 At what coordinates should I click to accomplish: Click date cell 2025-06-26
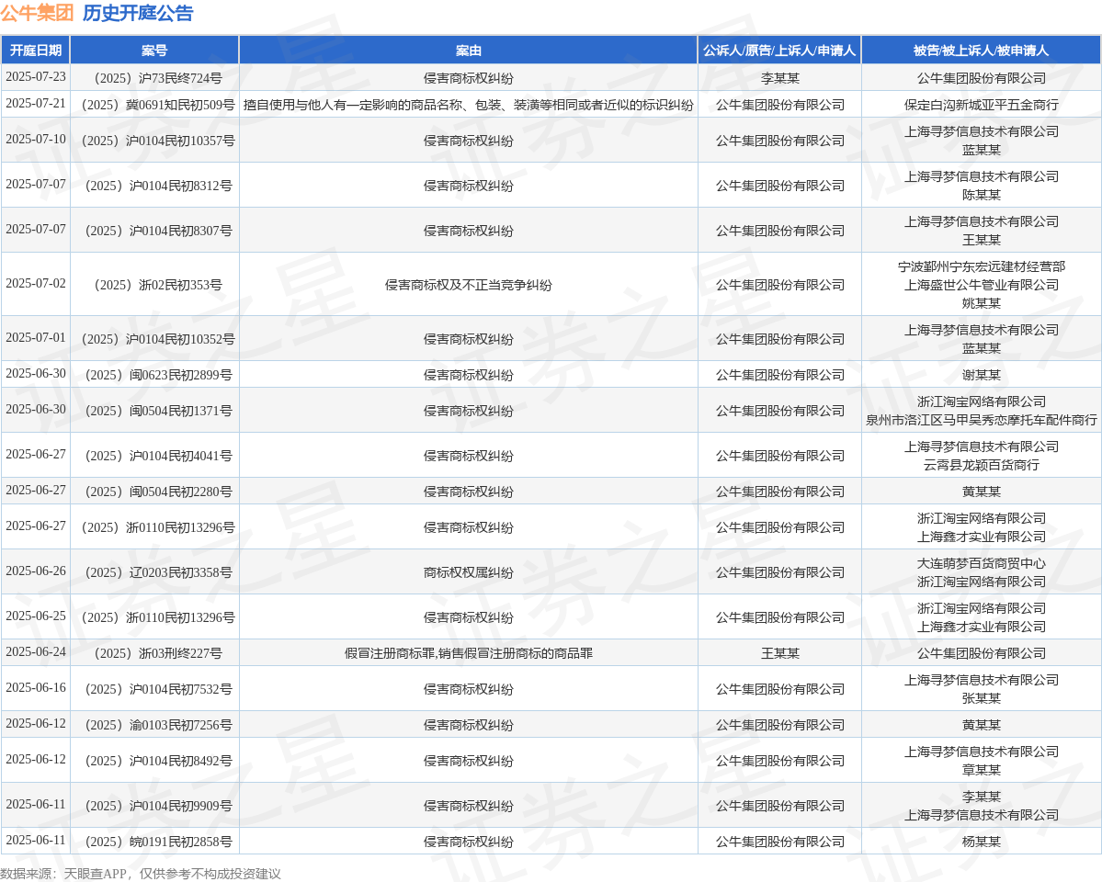36,571
